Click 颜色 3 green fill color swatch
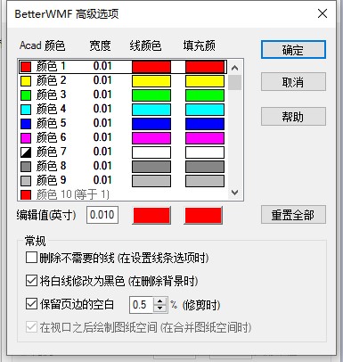Screen dimensions: 343x362 (x=205, y=95)
